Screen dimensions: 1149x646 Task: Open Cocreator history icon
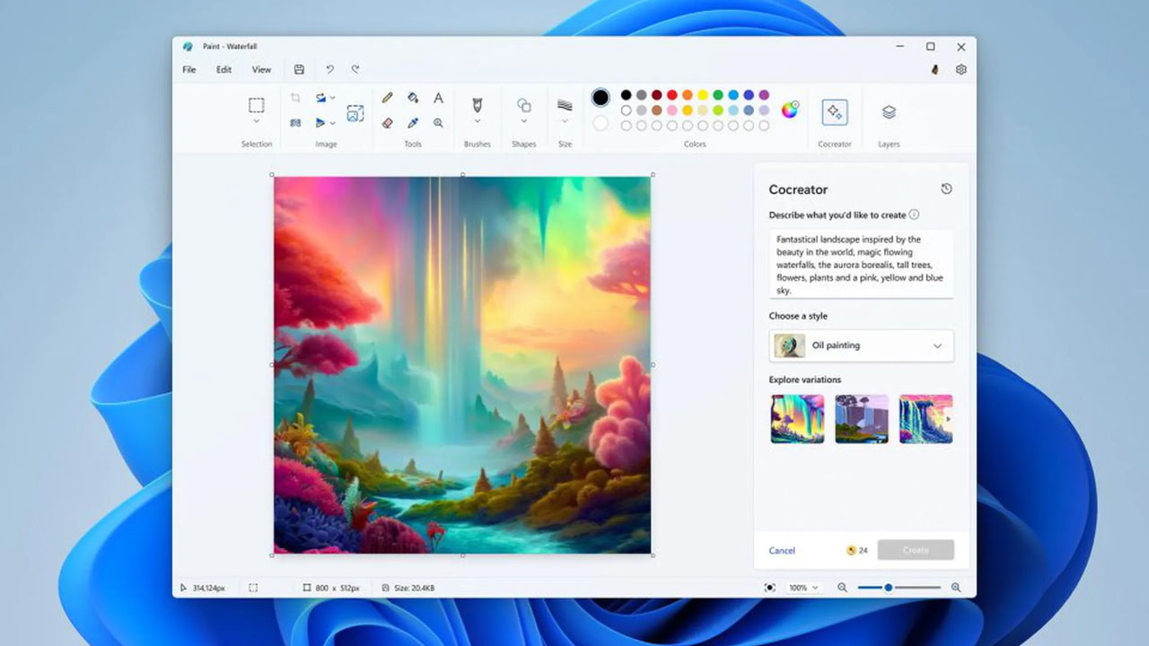coord(946,189)
